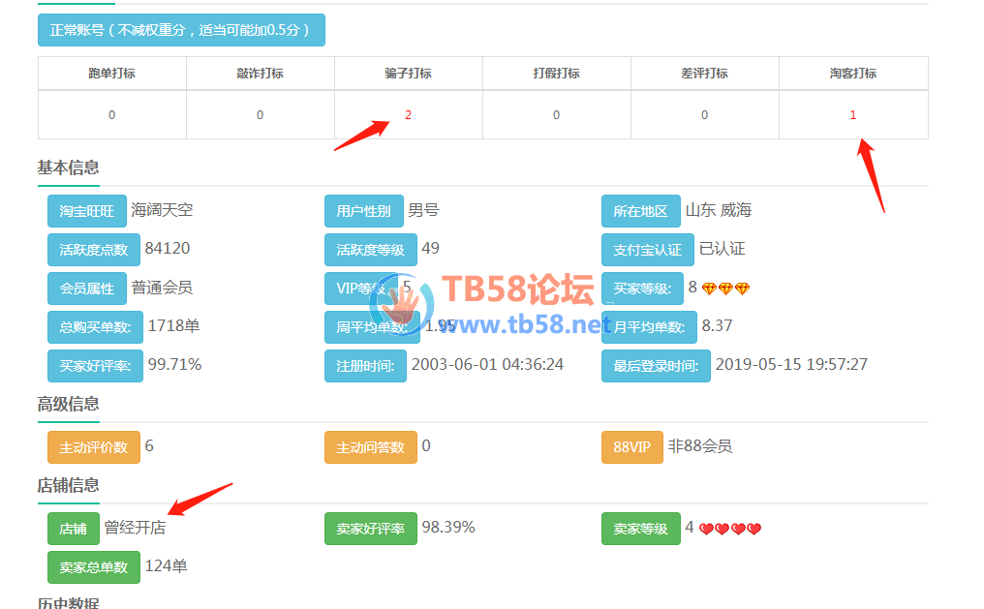Click the 会员属性 label tag
Screen dimensions: 984x609
(87, 289)
